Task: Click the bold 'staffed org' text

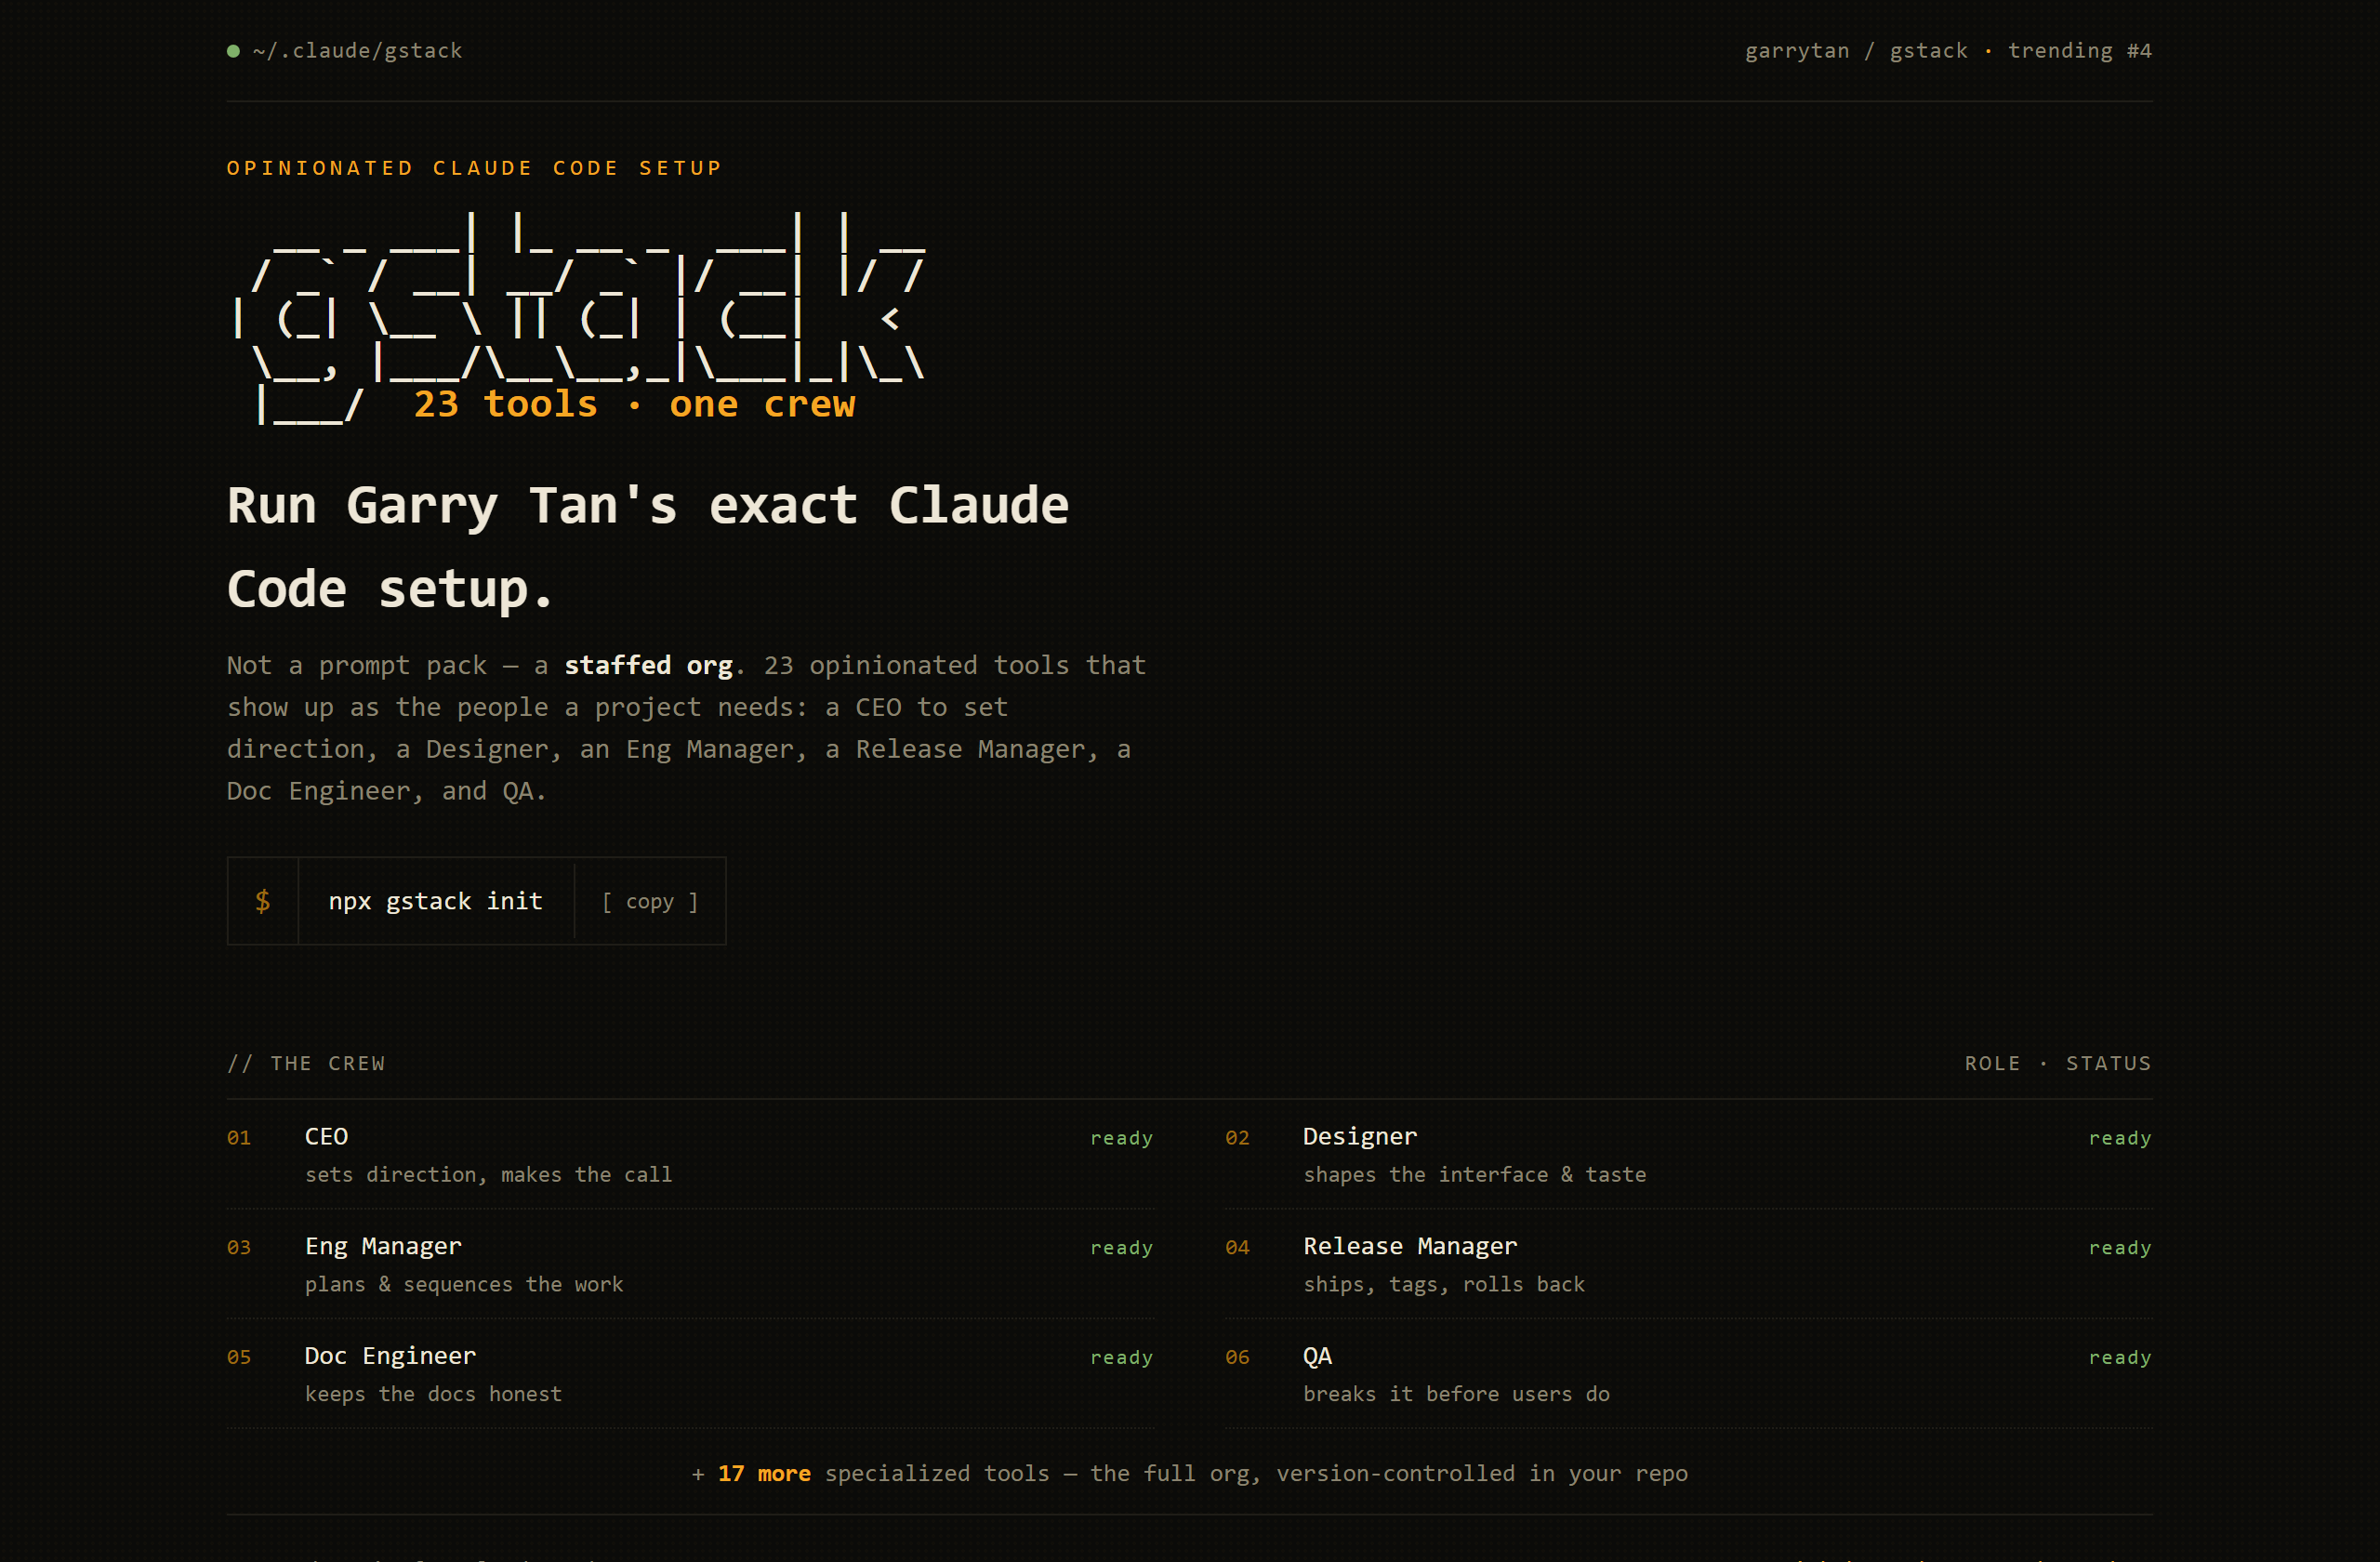Action: tap(649, 665)
